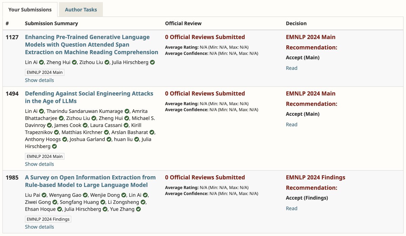Switch to the Author Tasks tab
Viewport: 406px width, 236px height.
point(81,9)
